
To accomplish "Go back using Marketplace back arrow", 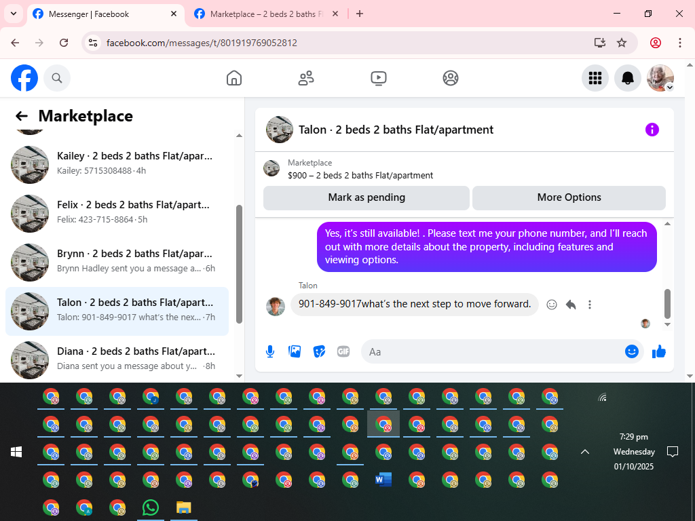I will [21, 116].
